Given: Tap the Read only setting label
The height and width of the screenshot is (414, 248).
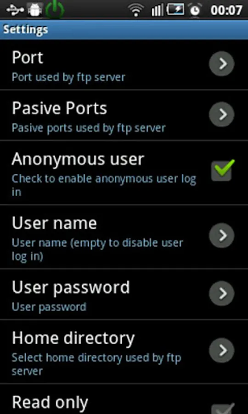Looking at the screenshot, I should point(50,402).
